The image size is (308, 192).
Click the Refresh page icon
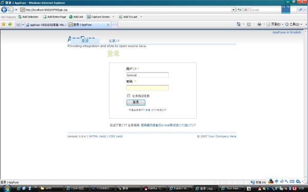click(239, 10)
